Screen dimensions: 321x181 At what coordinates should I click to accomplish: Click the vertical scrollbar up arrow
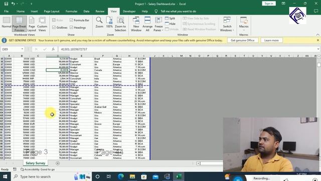pos(319,57)
